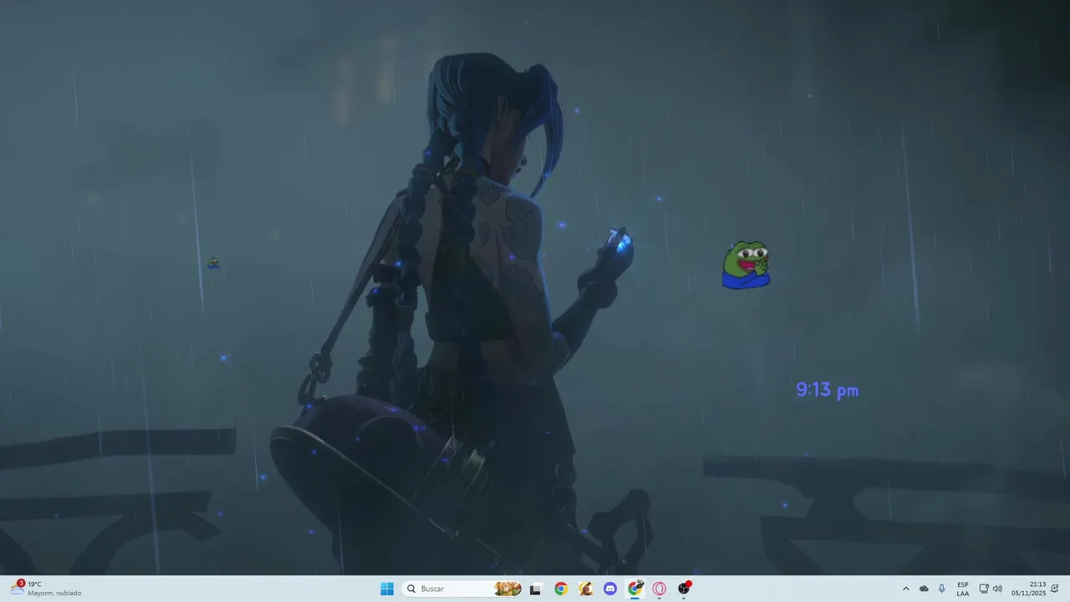The width and height of the screenshot is (1070, 602).
Task: Open OBS Studio with recording badge
Action: coord(685,589)
